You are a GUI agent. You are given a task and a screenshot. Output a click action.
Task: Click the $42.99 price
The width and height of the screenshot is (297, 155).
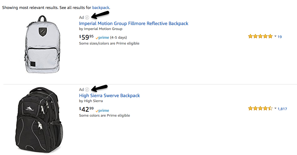click(x=86, y=110)
